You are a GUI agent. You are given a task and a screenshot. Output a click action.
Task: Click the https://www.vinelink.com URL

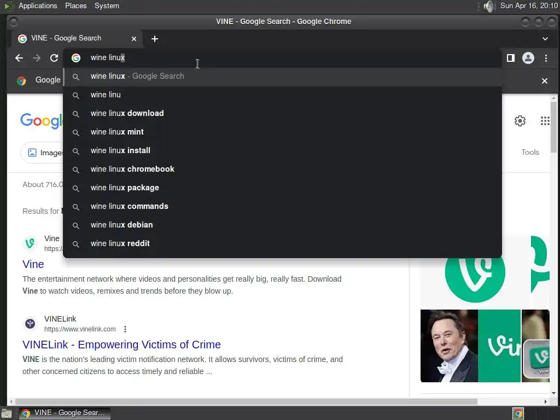tap(80, 329)
